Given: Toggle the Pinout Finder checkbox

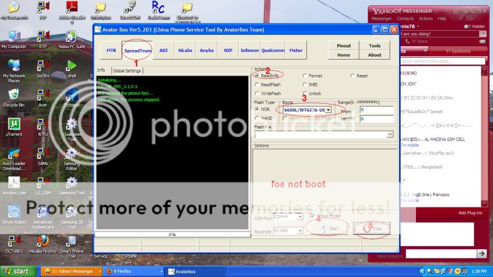Looking at the screenshot, I should 313,216.
